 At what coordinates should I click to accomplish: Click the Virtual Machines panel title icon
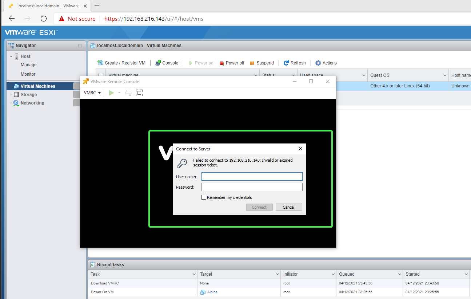[x=93, y=46]
